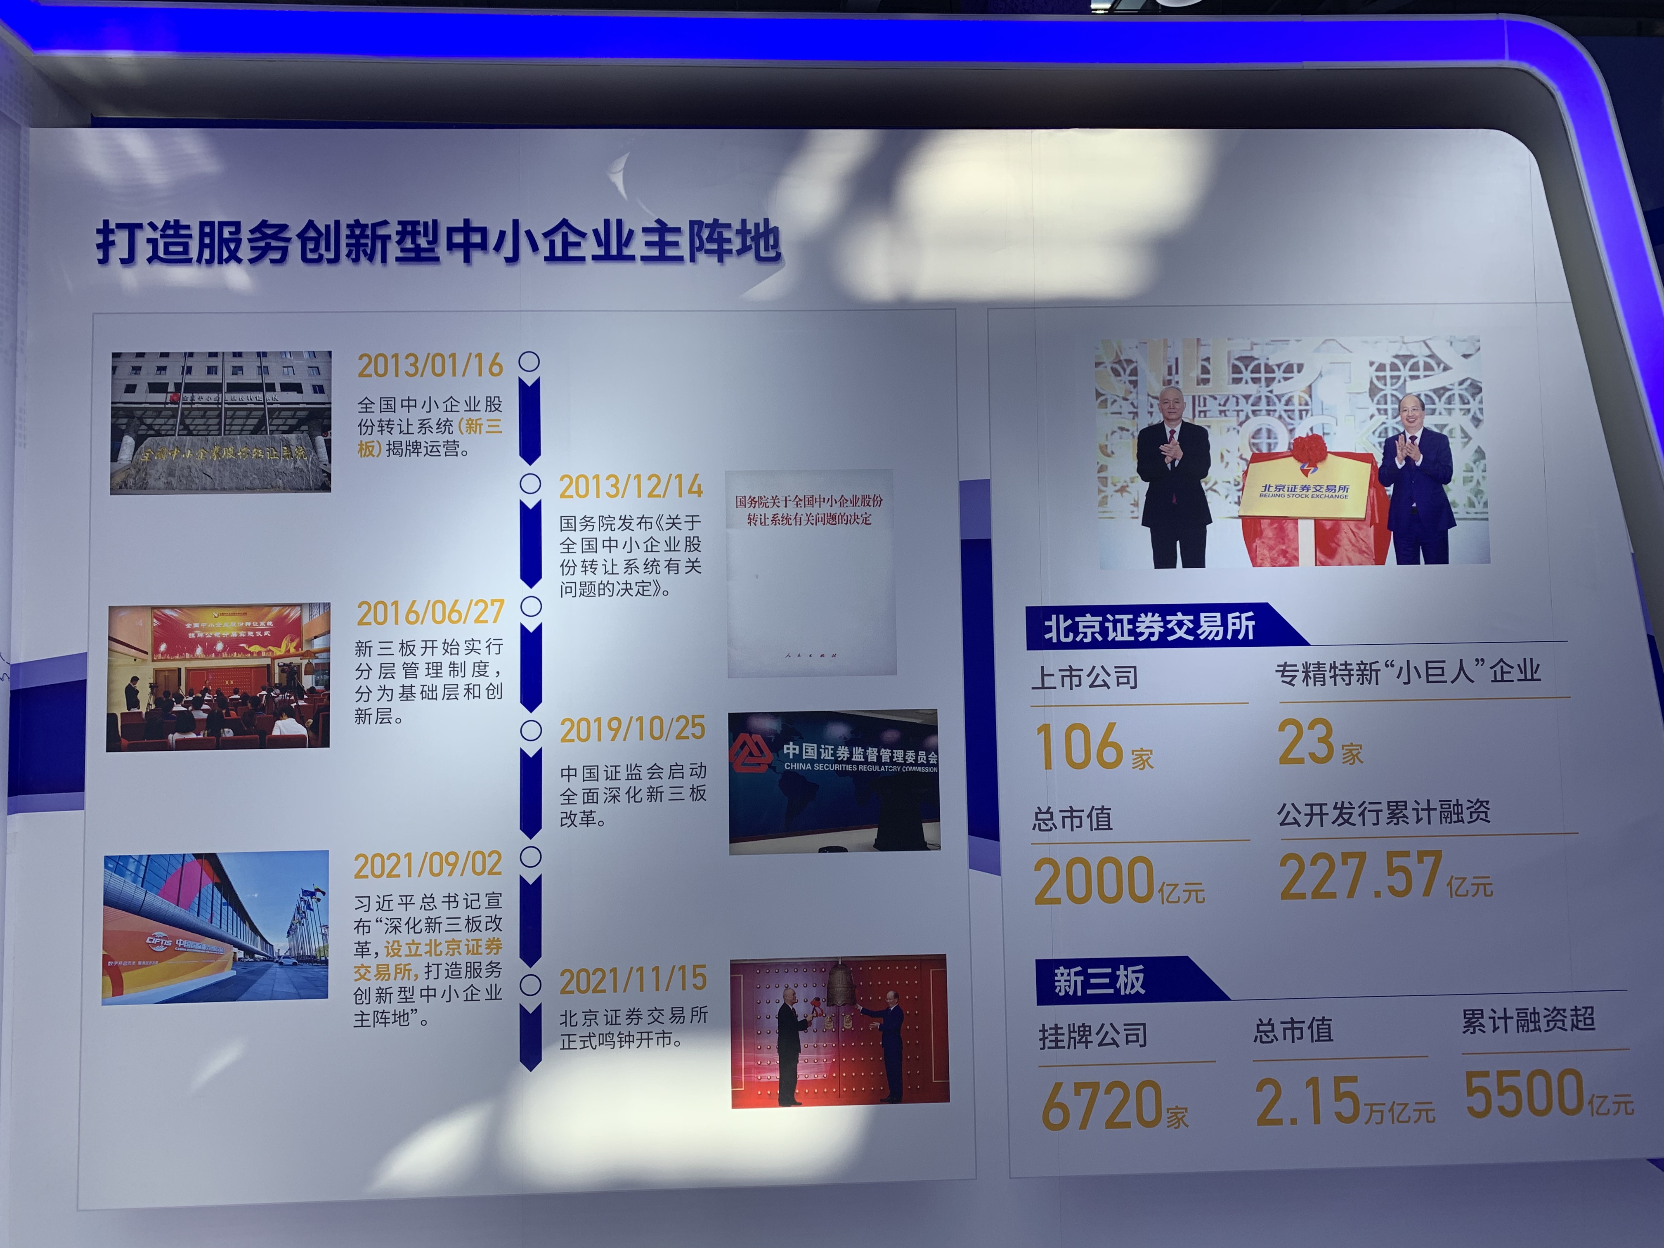This screenshot has height=1248, width=1664.
Task: Click the 2019/10/25 timeline circle marker
Action: pyautogui.click(x=531, y=730)
